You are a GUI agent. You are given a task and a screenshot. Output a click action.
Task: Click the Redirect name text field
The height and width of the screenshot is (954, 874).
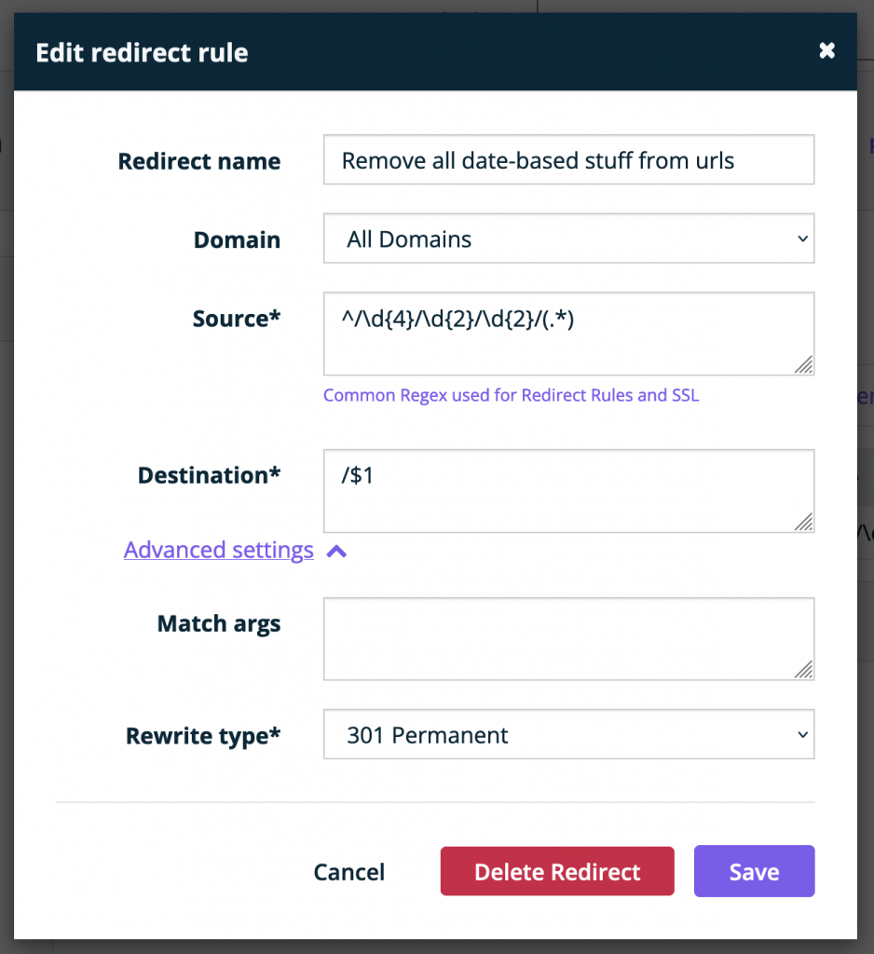568,160
